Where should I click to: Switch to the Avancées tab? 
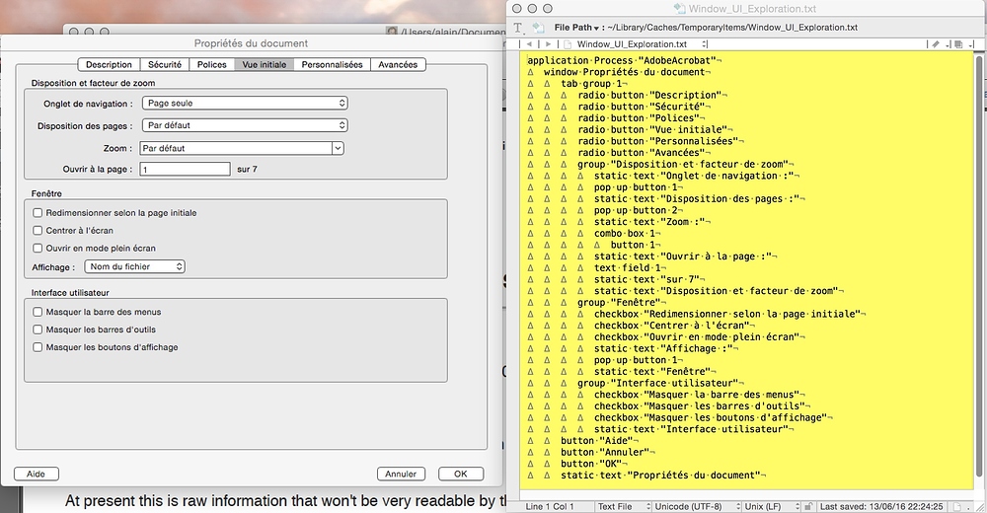pos(398,64)
